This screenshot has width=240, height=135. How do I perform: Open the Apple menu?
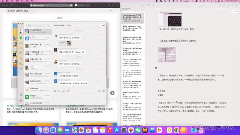3,1
